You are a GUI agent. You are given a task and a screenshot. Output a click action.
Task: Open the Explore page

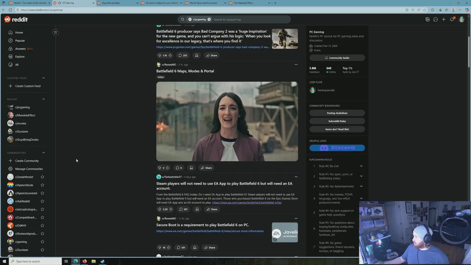(x=20, y=57)
